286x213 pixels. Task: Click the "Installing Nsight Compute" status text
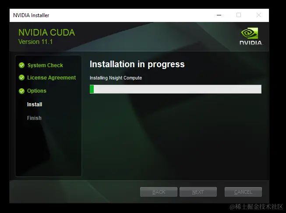(116, 78)
